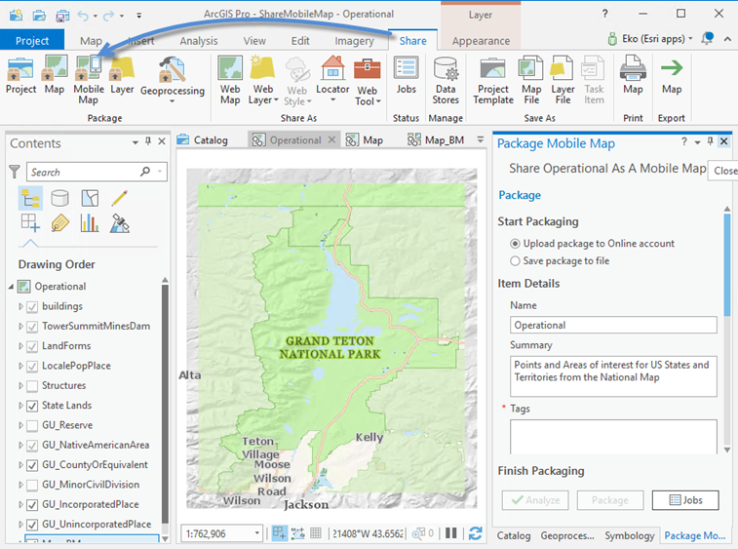The height and width of the screenshot is (549, 738).
Task: Close the Operational view tab
Action: pos(331,139)
